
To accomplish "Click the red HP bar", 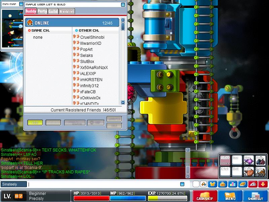I will pos(91,198).
